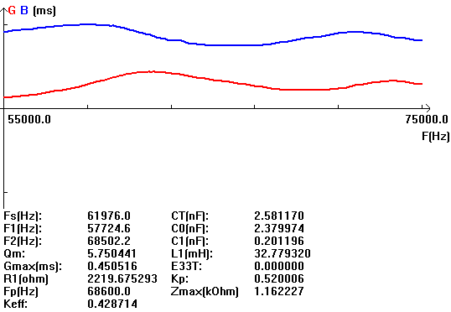Viewport: 451px width, 312px height.
Task: Click the 55000.0 start frequency label
Action: pyautogui.click(x=29, y=119)
